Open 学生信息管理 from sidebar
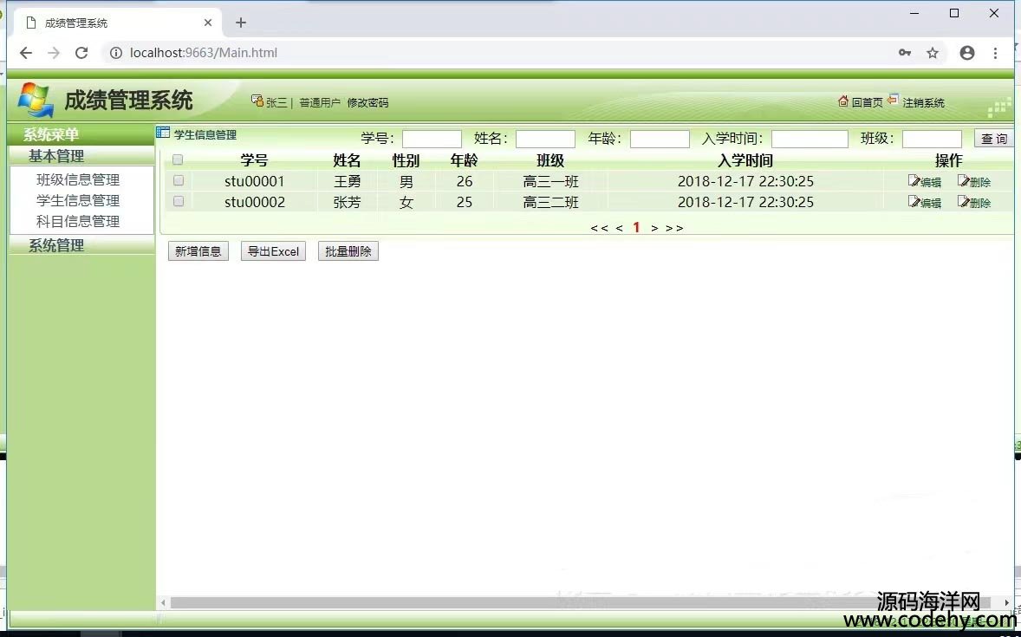This screenshot has height=637, width=1021. click(x=78, y=200)
